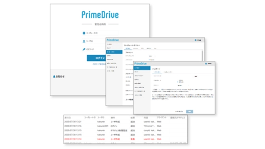
Task: Open the dropdown under アカウント section
Action: pyautogui.click(x=152, y=56)
